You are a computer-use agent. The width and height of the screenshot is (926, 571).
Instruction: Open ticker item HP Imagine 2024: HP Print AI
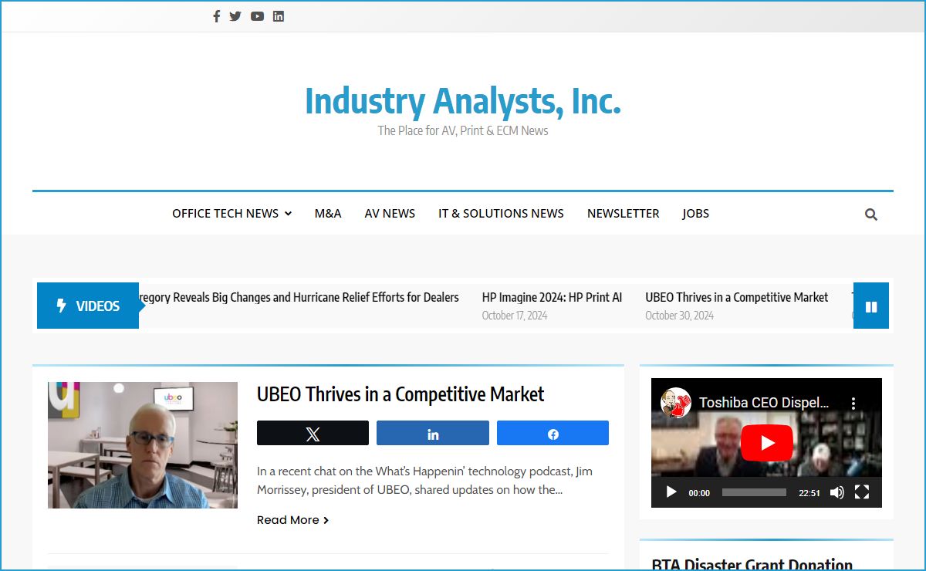pyautogui.click(x=552, y=297)
